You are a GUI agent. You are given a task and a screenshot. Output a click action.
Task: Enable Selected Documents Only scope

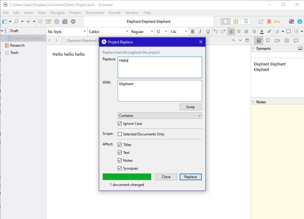[120, 134]
